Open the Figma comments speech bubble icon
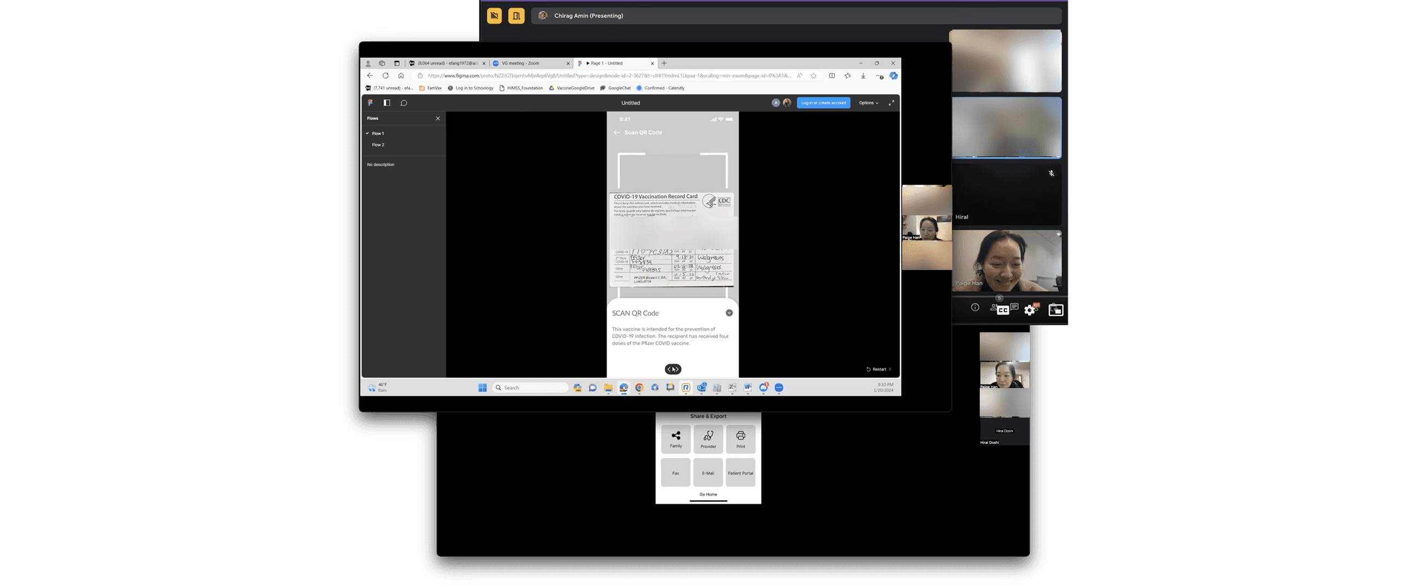Screen dimensions: 1404x587 pos(403,103)
